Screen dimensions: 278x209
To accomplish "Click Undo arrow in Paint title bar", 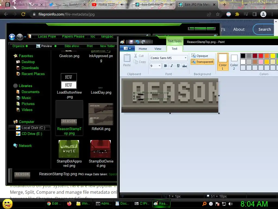I will point(137,42).
